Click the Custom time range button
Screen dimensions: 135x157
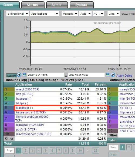(x=11, y=76)
